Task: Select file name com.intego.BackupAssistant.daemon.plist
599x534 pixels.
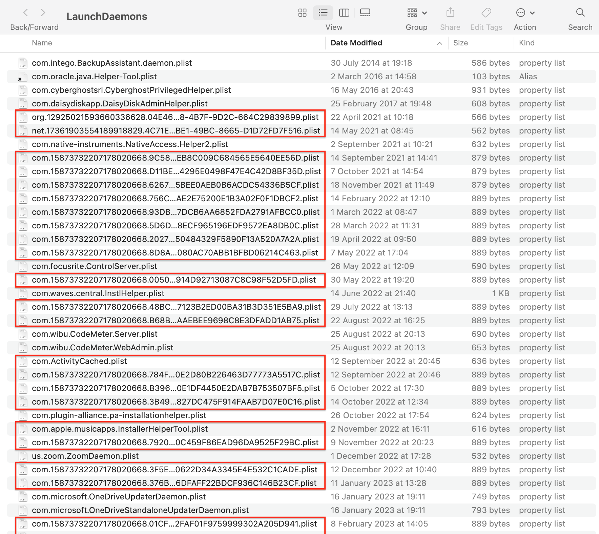Action: point(112,63)
